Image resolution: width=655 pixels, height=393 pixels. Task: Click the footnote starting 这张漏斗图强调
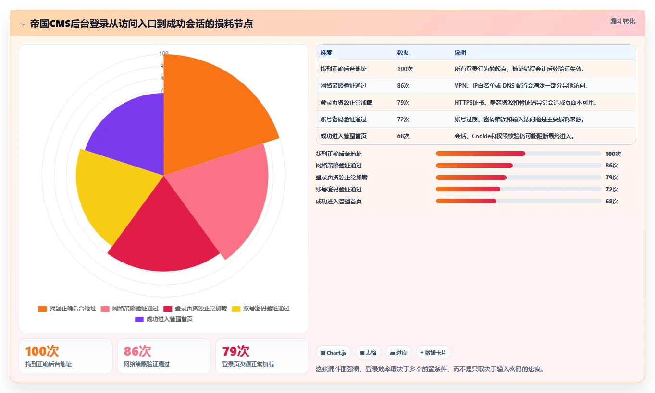coord(431,369)
